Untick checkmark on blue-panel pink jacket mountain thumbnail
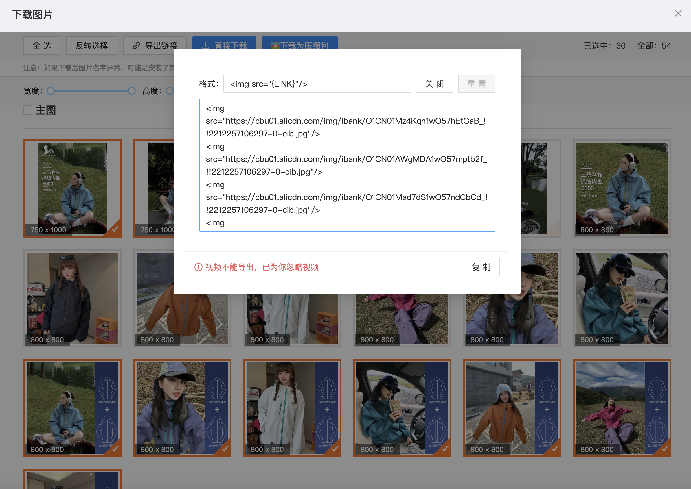691x489 pixels. pyautogui.click(x=665, y=449)
